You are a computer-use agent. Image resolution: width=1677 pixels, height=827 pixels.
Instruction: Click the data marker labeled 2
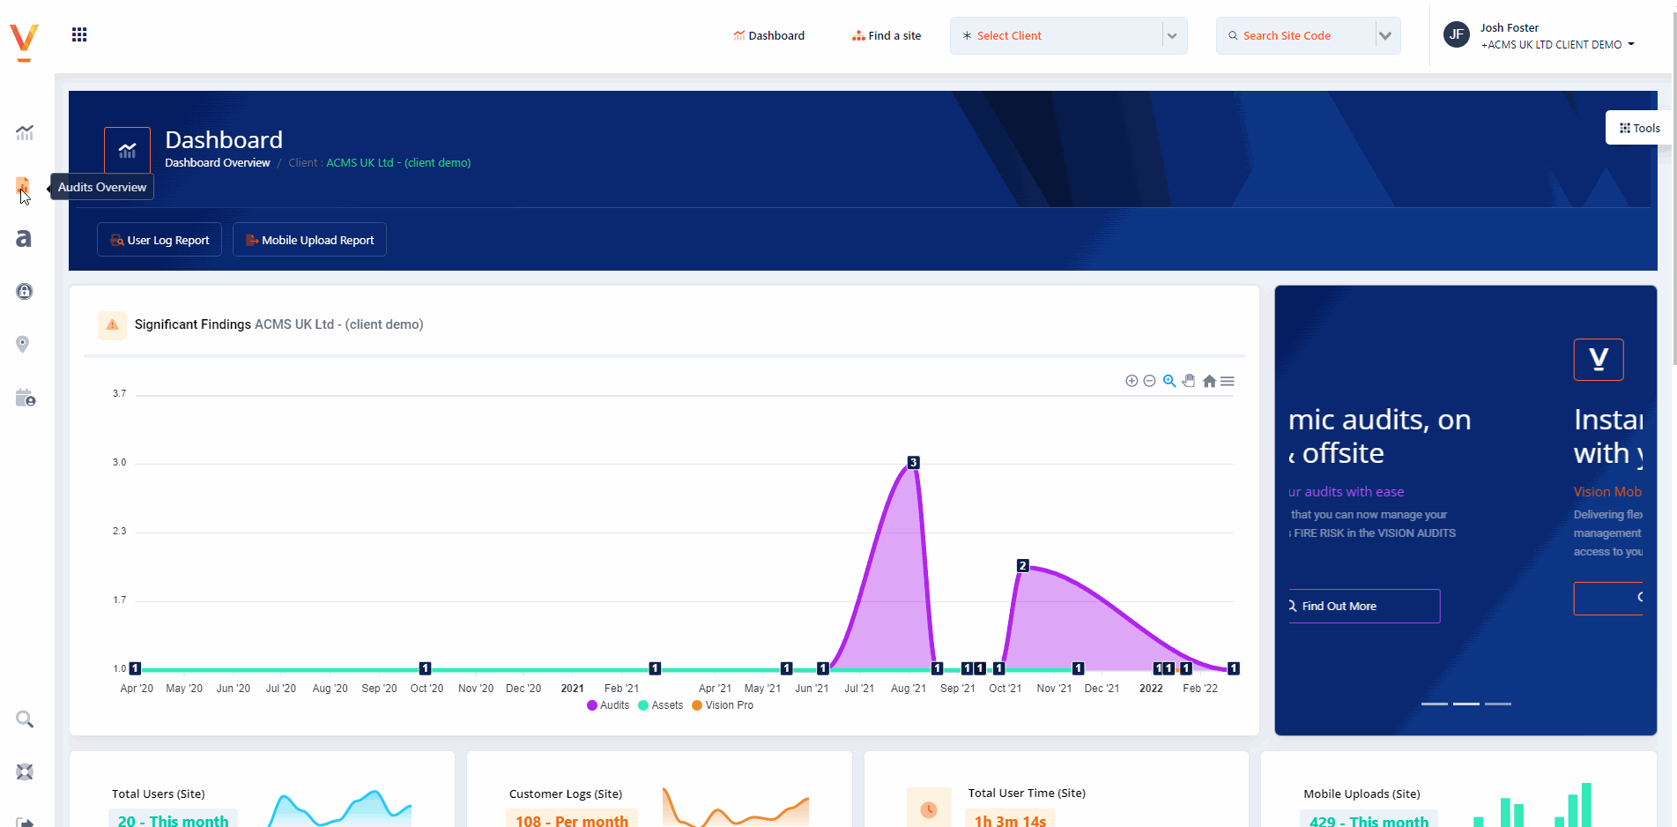[1022, 566]
